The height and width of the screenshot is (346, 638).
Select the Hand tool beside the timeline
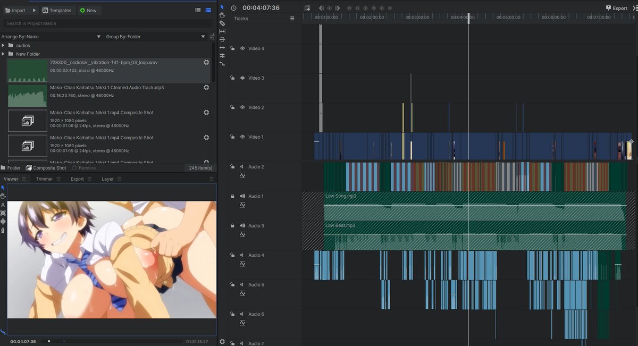tap(222, 15)
